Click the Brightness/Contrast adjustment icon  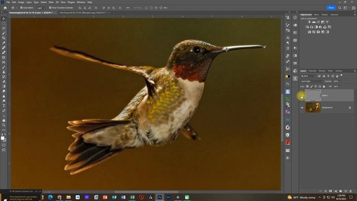tap(309, 22)
